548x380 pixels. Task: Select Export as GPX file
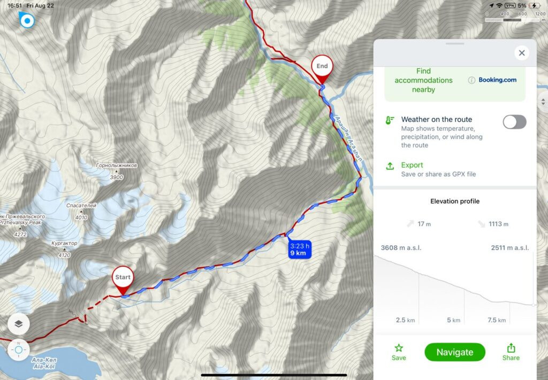coord(438,169)
